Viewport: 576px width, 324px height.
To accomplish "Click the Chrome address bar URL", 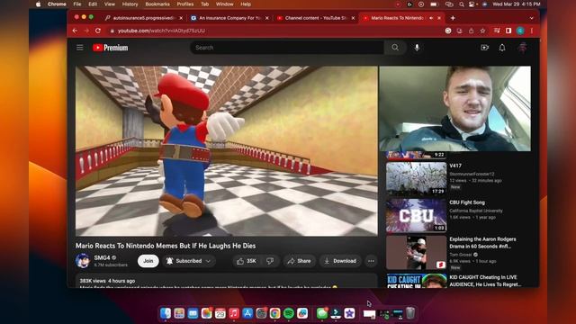I will (x=161, y=31).
